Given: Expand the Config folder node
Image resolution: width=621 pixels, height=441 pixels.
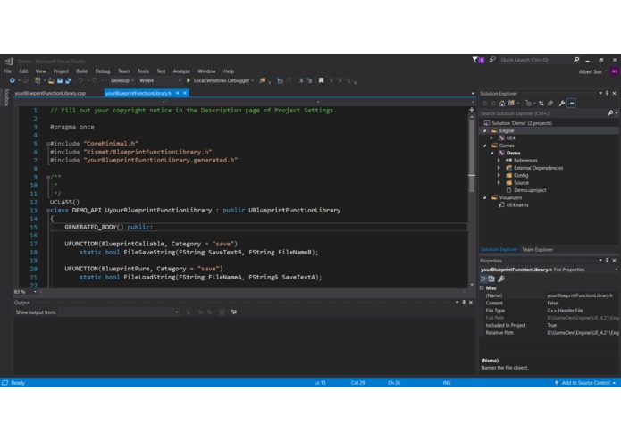Looking at the screenshot, I should point(499,175).
